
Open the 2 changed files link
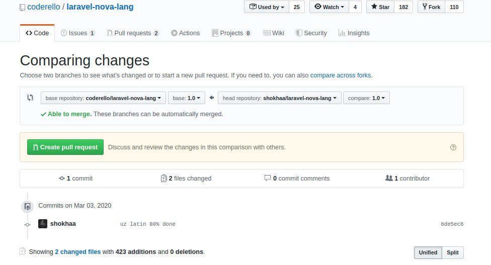click(78, 252)
